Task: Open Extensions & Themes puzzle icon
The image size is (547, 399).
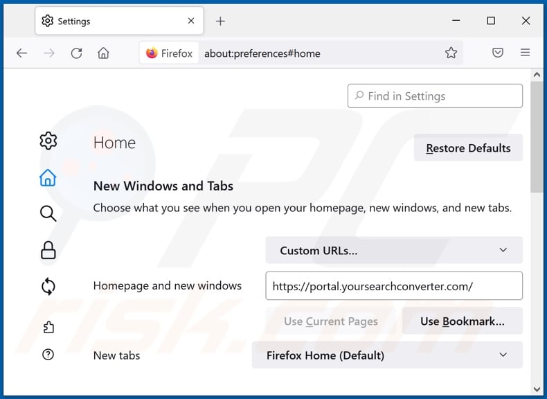Action: 48,327
